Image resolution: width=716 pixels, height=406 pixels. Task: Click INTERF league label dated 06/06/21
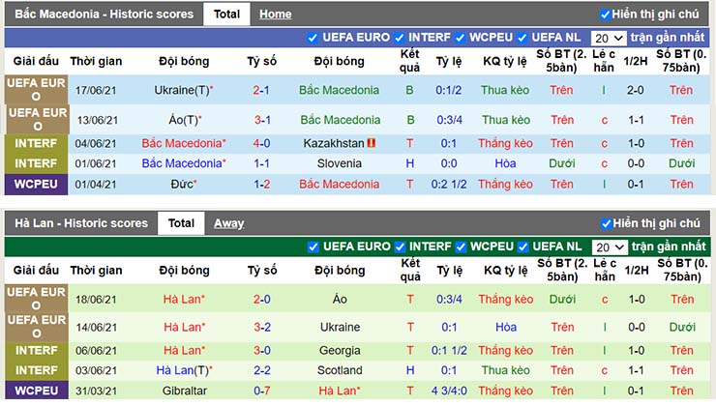(37, 350)
